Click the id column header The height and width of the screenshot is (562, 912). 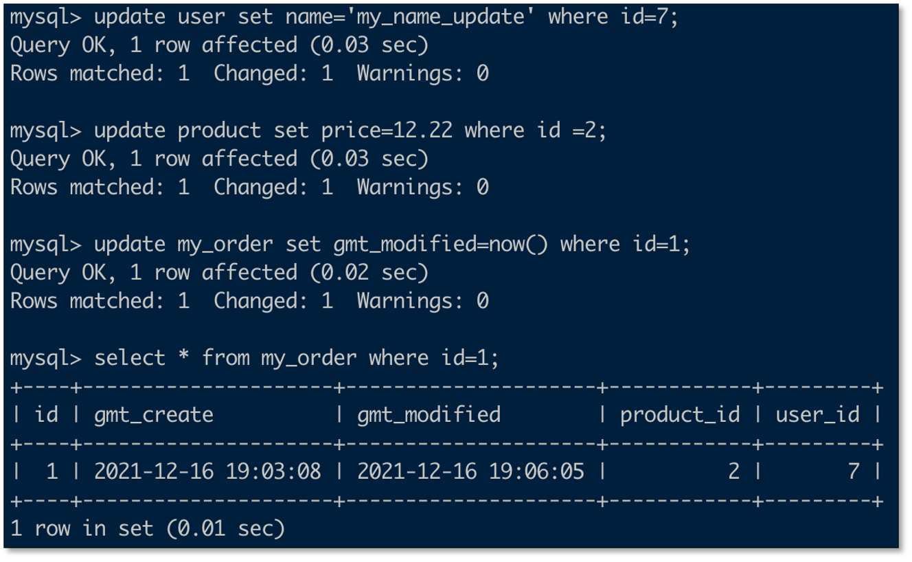46,415
